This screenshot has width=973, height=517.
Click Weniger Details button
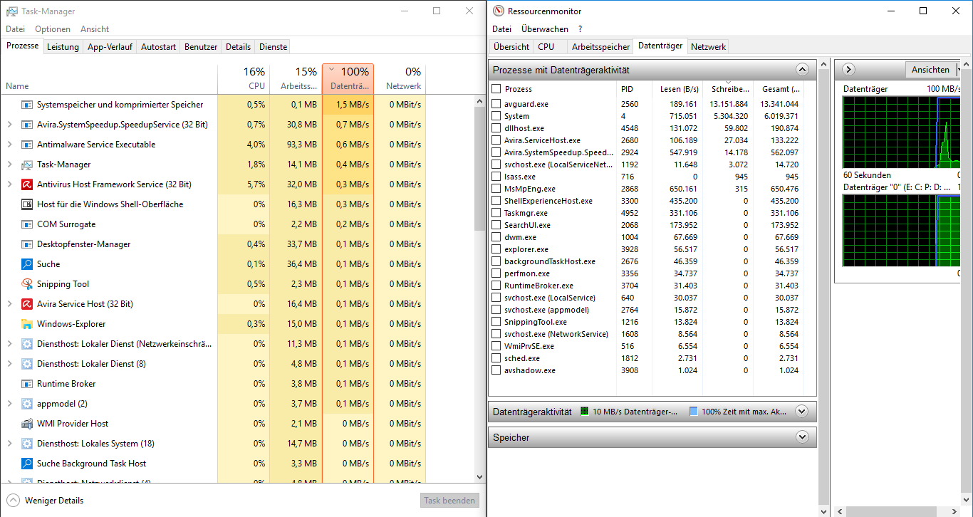tap(45, 501)
